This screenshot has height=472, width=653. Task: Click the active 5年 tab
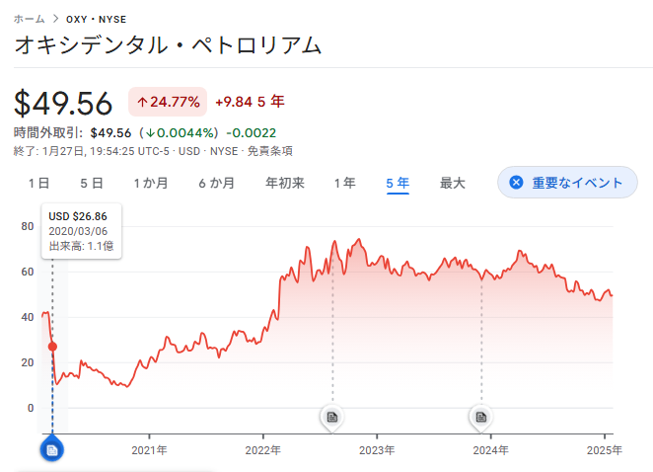(x=398, y=183)
